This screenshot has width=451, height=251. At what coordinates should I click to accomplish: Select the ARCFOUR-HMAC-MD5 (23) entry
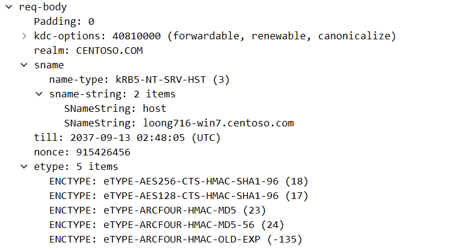click(157, 210)
